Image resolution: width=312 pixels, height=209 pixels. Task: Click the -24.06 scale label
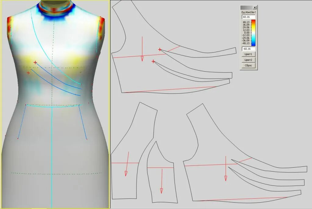pyautogui.click(x=246, y=38)
